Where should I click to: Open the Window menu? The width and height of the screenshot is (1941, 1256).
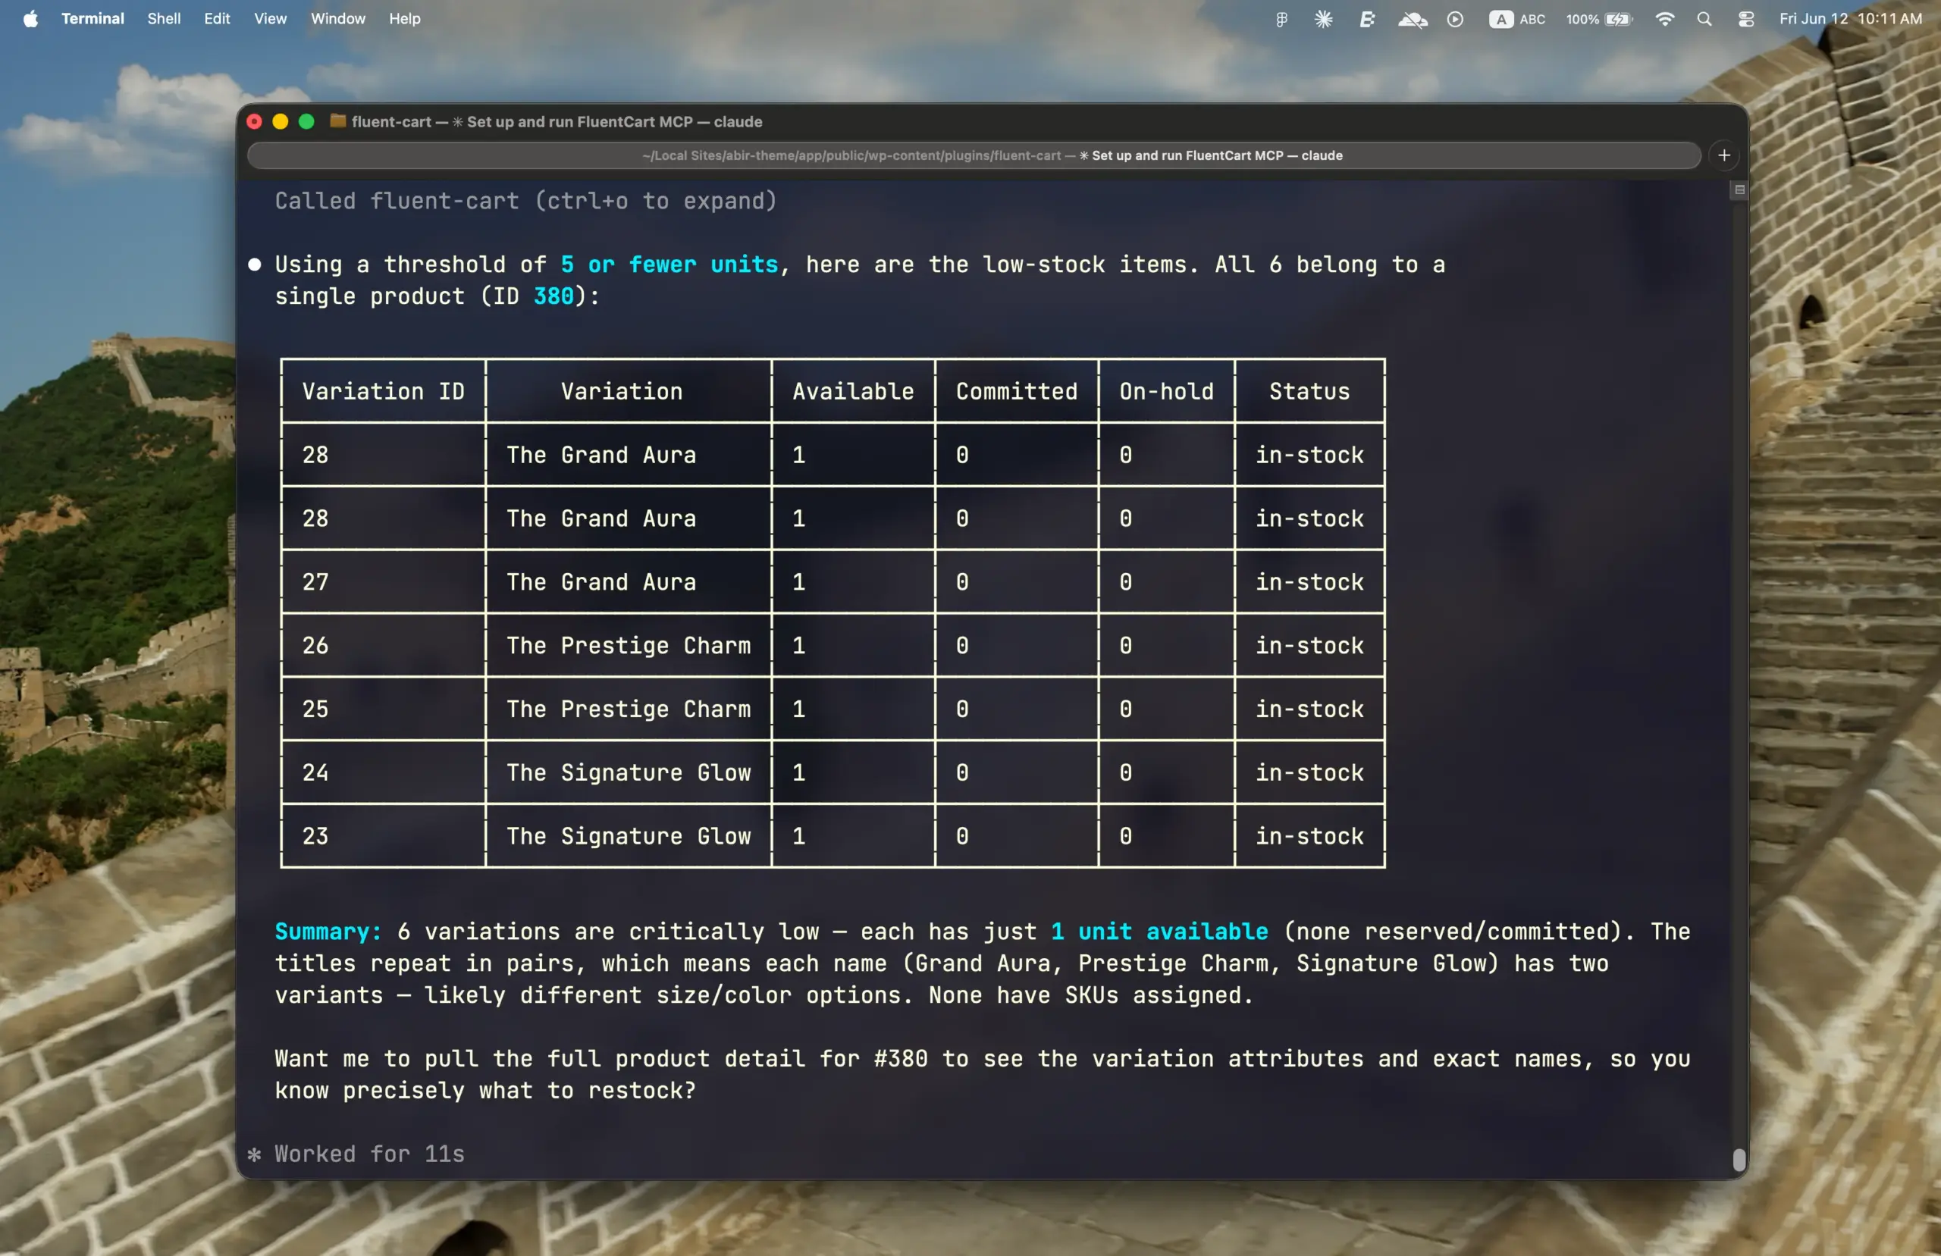click(x=337, y=19)
